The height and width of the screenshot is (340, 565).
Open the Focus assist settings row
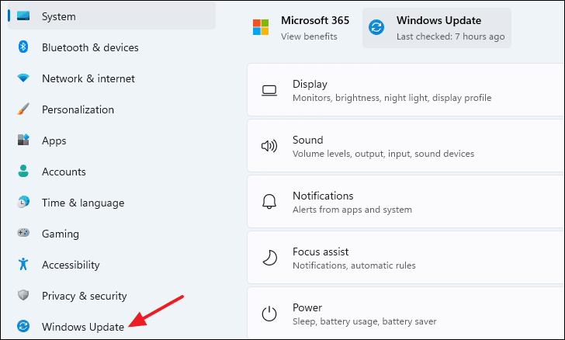[406, 258]
